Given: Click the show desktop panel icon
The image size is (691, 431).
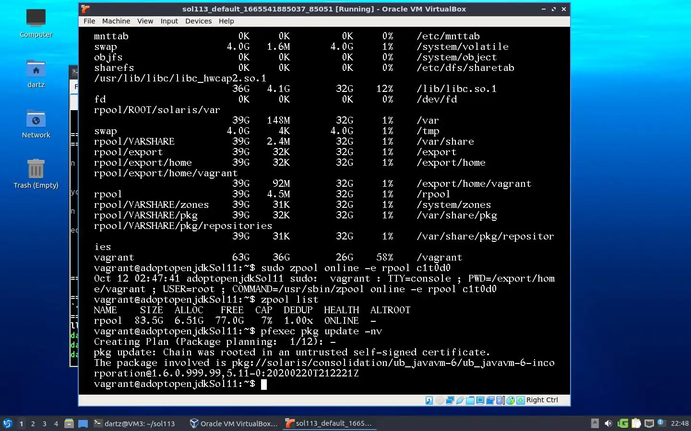Looking at the screenshot, I should 83,423.
